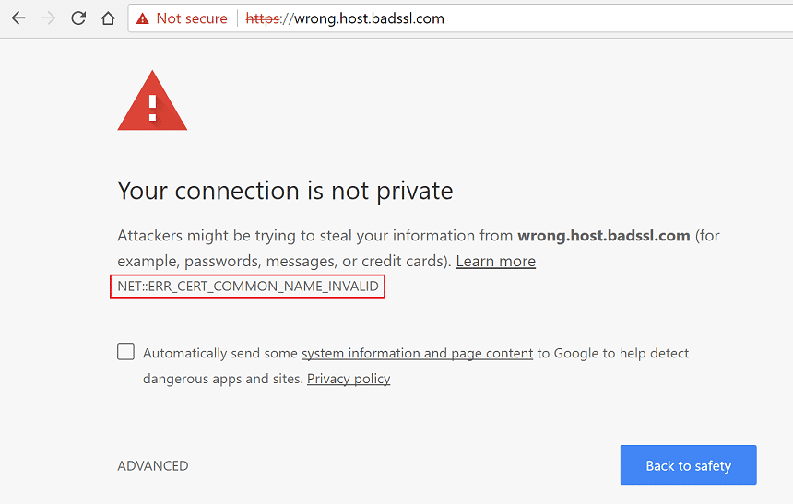Click the Back to safety button
Viewport: 793px width, 504px height.
688,465
